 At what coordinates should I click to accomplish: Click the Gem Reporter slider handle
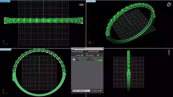pyautogui.click(x=87, y=54)
